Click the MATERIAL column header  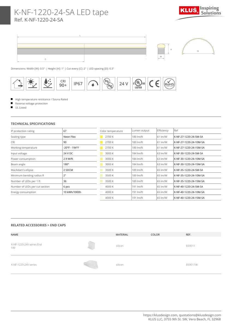coord(122,235)
